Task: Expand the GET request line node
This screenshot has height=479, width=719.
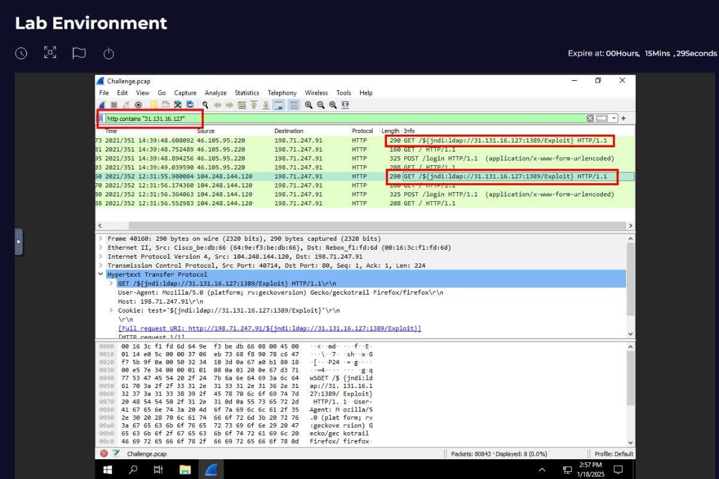Action: (x=111, y=283)
